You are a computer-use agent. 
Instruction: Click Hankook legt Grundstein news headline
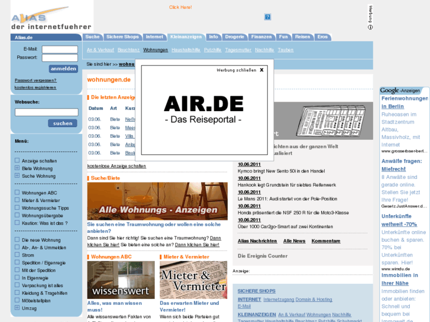click(x=287, y=185)
